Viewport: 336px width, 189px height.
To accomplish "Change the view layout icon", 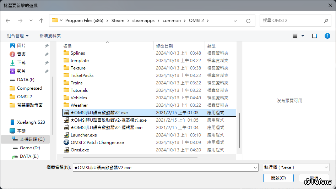I will (295, 36).
